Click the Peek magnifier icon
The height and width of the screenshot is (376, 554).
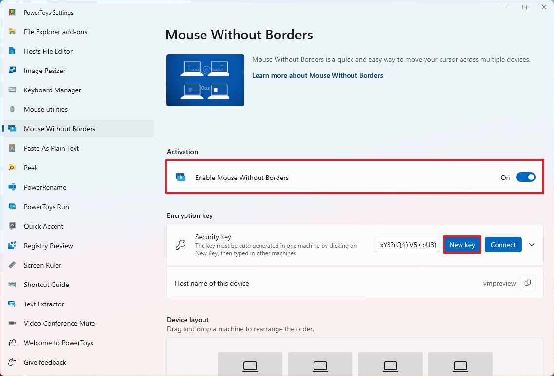(x=13, y=168)
